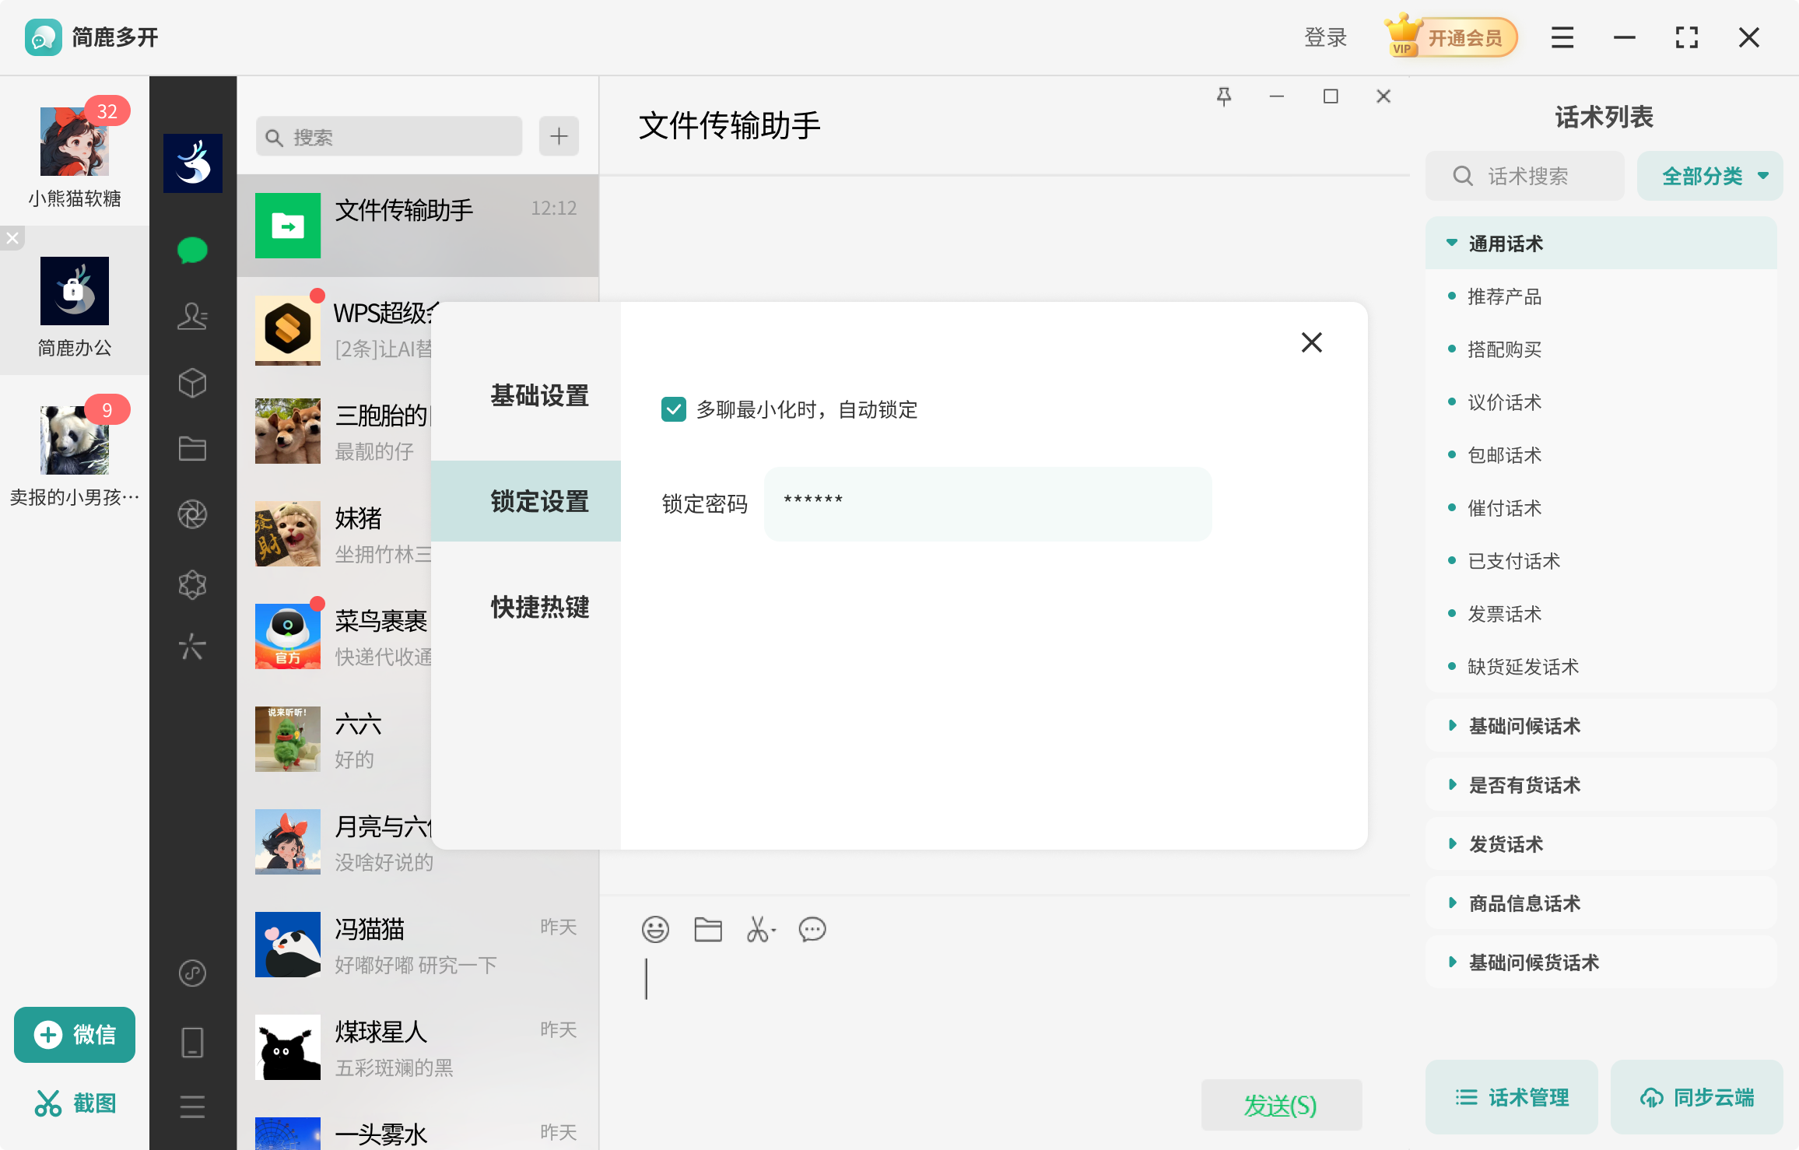Select the screenshot scissors tool above the input
This screenshot has height=1150, width=1799.
click(759, 929)
